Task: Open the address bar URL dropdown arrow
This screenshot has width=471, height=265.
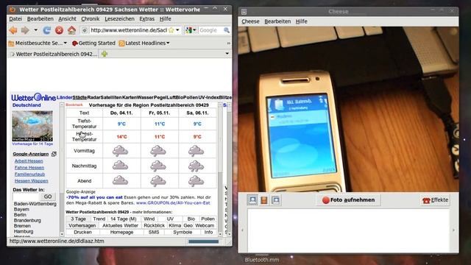Action: click(177, 30)
